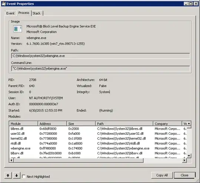Select the user32.dll module row

[98, 134]
